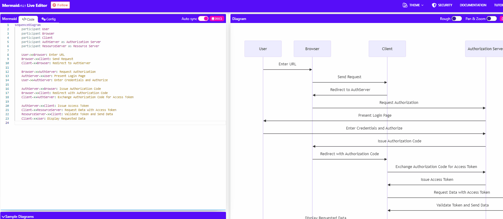Screen dimensions: 503x219
Task: Click the Mermaid editor panel title
Action: pos(10,19)
